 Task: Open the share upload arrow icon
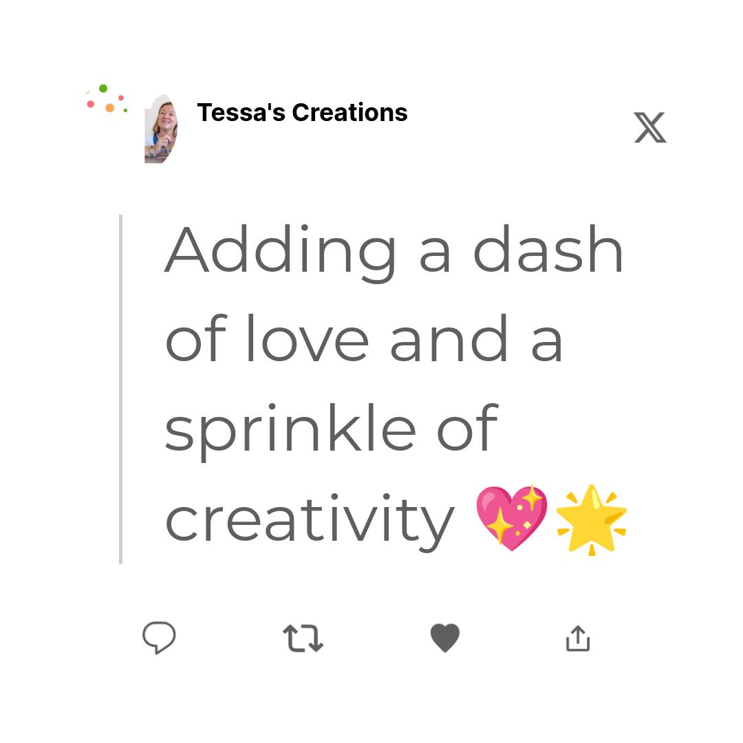pyautogui.click(x=578, y=638)
